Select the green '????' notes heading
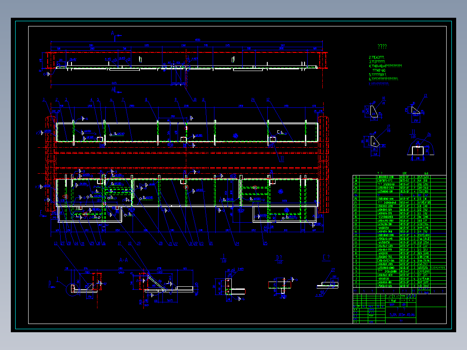Screen dimensions: 467x350 tap(382, 46)
